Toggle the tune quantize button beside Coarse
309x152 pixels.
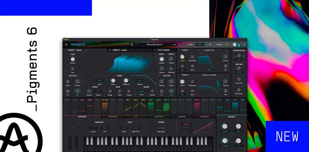click(x=78, y=59)
